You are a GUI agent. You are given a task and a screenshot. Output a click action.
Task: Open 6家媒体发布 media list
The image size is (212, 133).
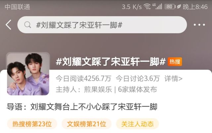[137, 89]
